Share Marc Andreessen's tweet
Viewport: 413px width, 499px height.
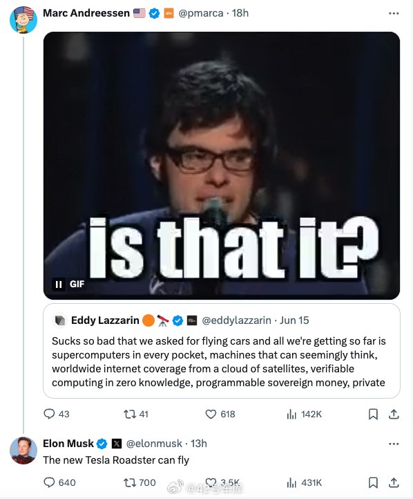coord(394,414)
